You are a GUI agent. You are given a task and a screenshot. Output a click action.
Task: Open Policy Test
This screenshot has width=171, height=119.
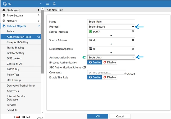(21, 75)
